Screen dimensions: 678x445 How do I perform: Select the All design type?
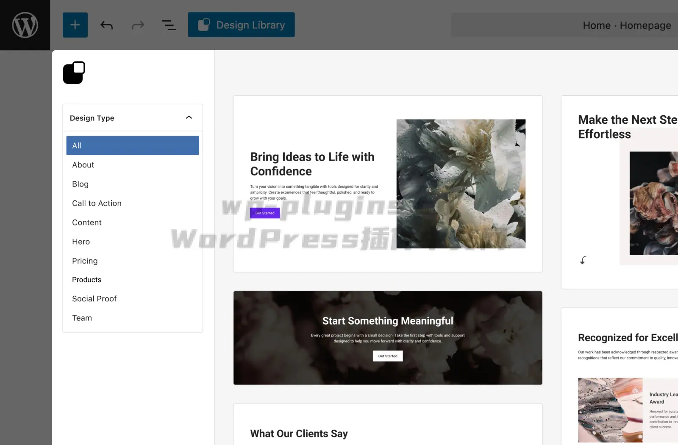tap(133, 145)
